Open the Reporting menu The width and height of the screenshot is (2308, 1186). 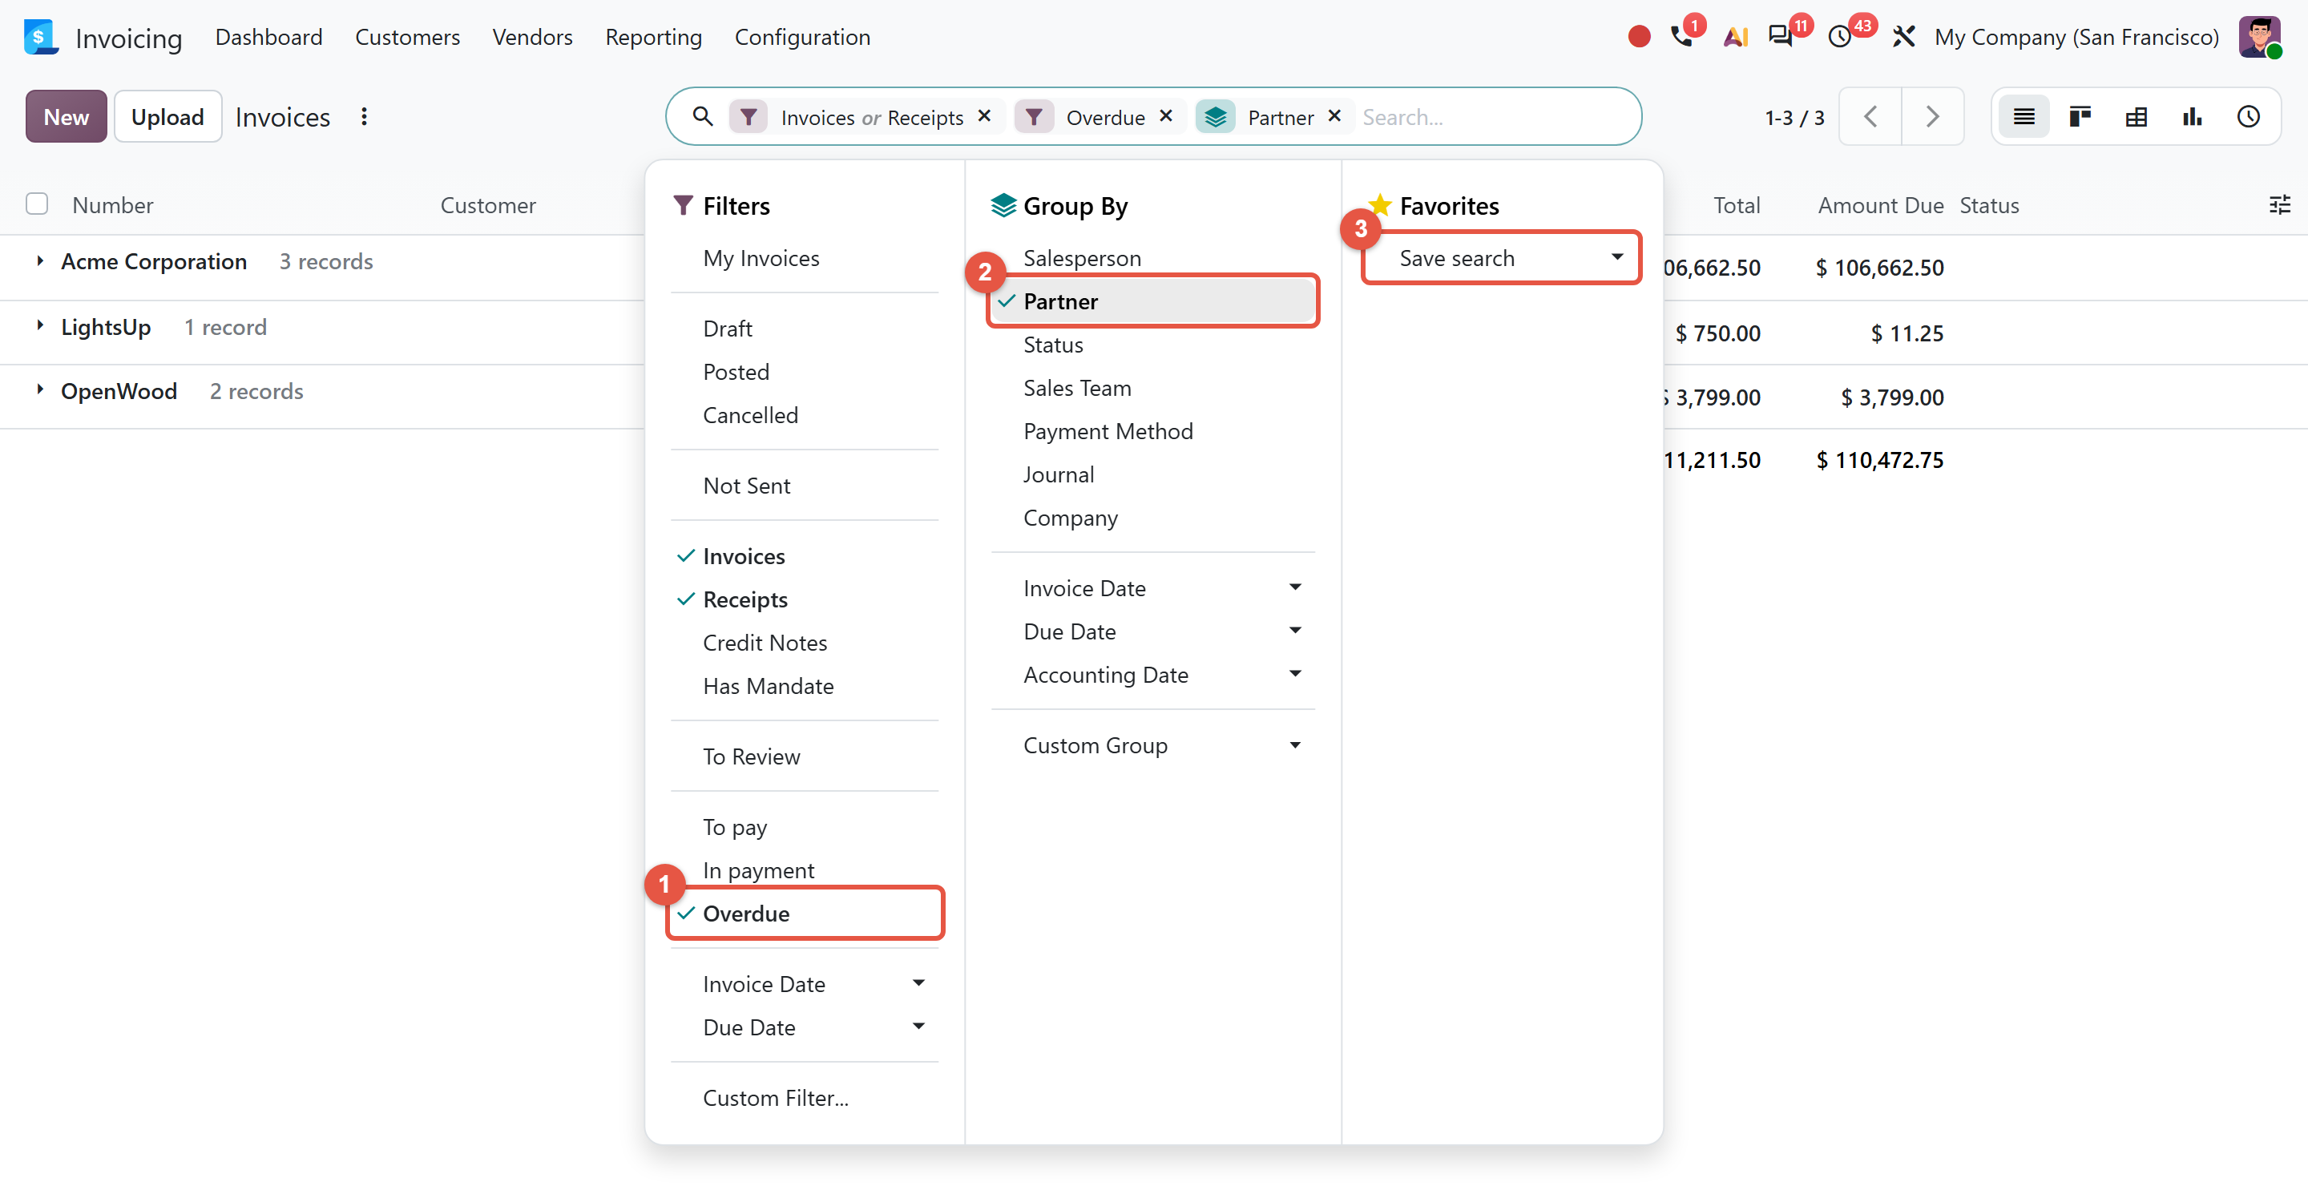pyautogui.click(x=653, y=37)
